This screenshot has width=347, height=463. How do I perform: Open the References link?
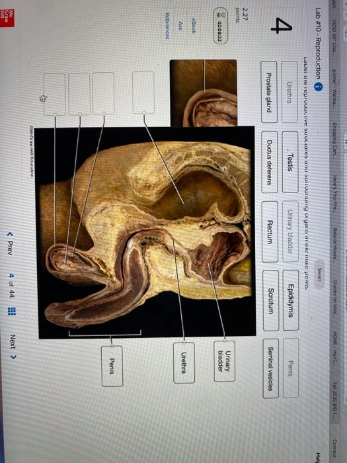[x=167, y=26]
